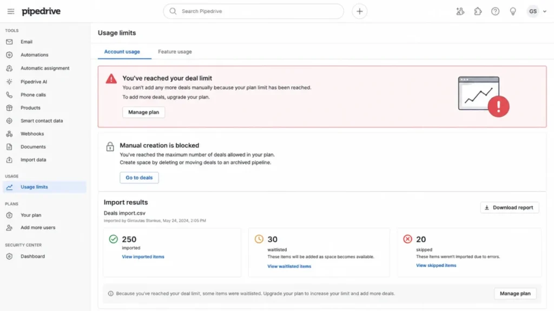Viewport: 554px width, 311px height.
Task: Open the hamburger navigation menu
Action: point(11,11)
